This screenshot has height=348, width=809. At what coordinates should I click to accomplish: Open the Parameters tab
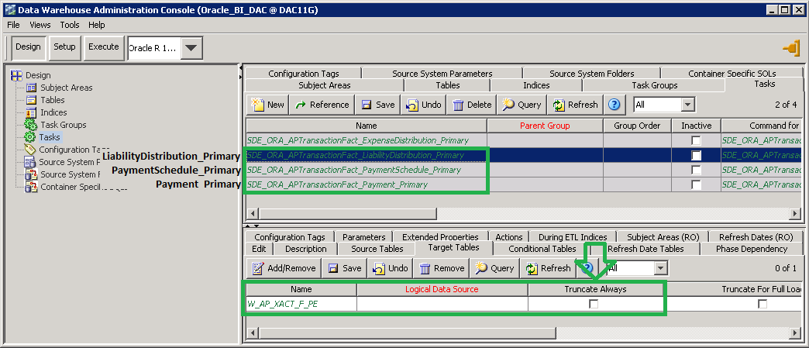point(363,237)
